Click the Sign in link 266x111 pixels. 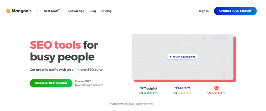click(x=204, y=11)
